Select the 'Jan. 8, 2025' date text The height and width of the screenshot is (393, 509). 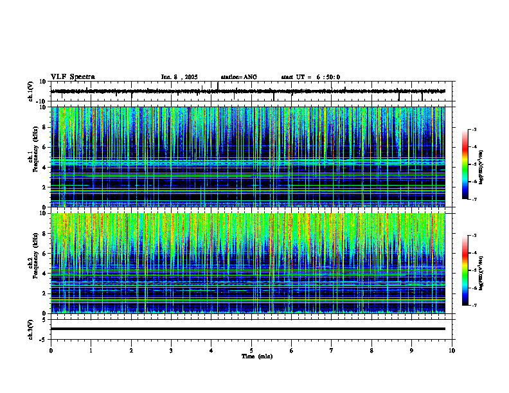click(x=179, y=77)
